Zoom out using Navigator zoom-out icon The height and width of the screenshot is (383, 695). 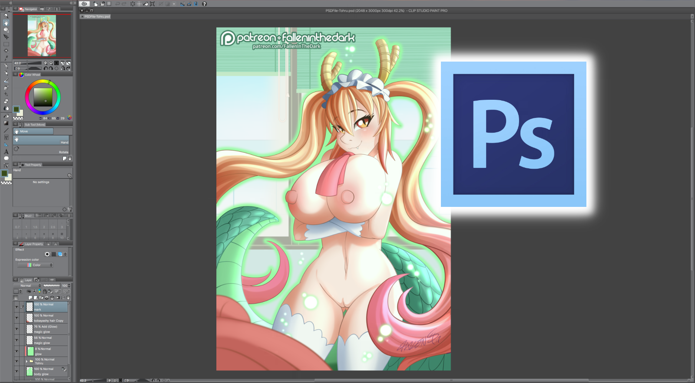[x=46, y=63]
